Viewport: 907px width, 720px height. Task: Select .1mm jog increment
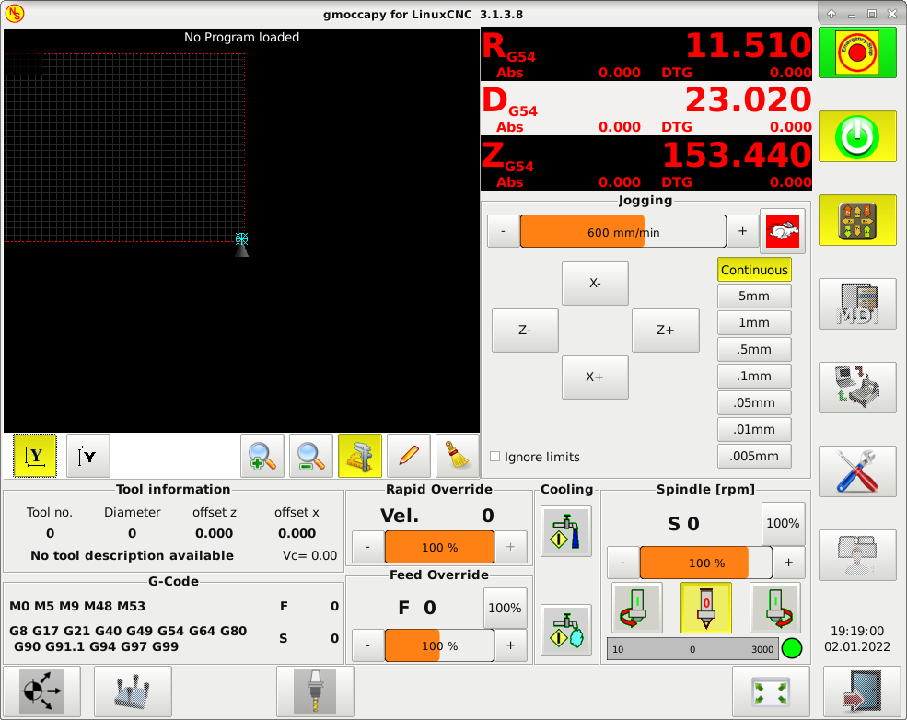coord(754,376)
